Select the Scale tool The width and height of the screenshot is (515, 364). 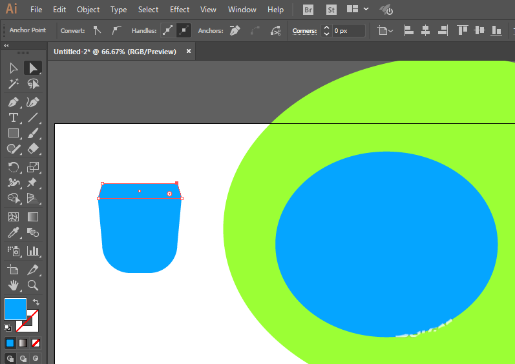coord(33,167)
